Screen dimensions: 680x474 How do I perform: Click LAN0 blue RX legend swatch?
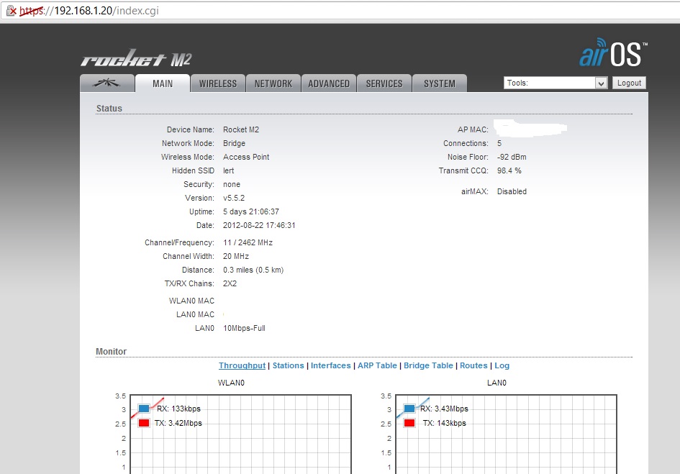tap(409, 409)
